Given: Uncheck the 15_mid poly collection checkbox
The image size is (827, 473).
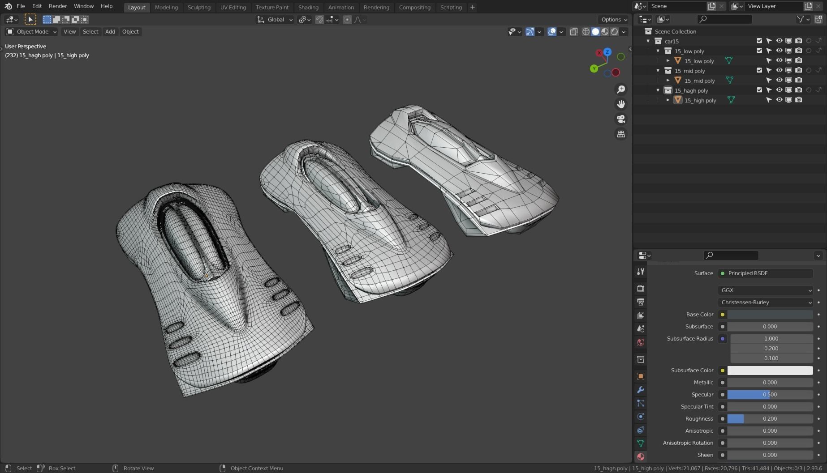Looking at the screenshot, I should [759, 70].
